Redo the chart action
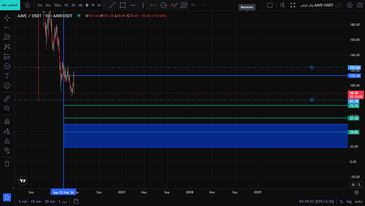The image size is (365, 206). click(203, 5)
